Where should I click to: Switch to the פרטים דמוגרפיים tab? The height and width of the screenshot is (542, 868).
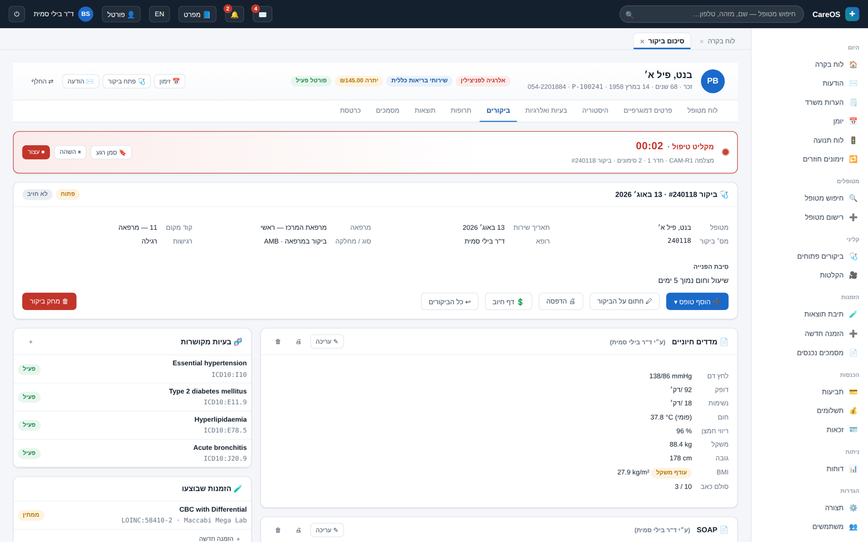click(648, 111)
